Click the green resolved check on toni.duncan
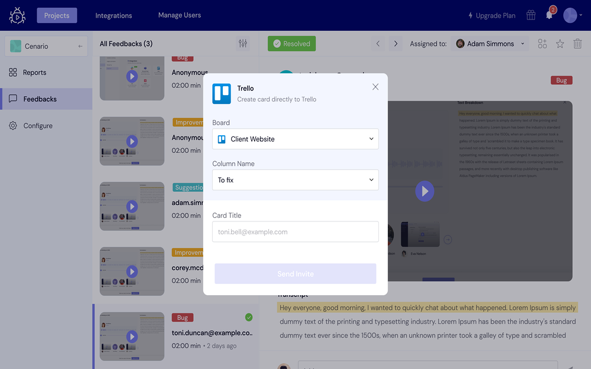591x369 pixels. 249,318
